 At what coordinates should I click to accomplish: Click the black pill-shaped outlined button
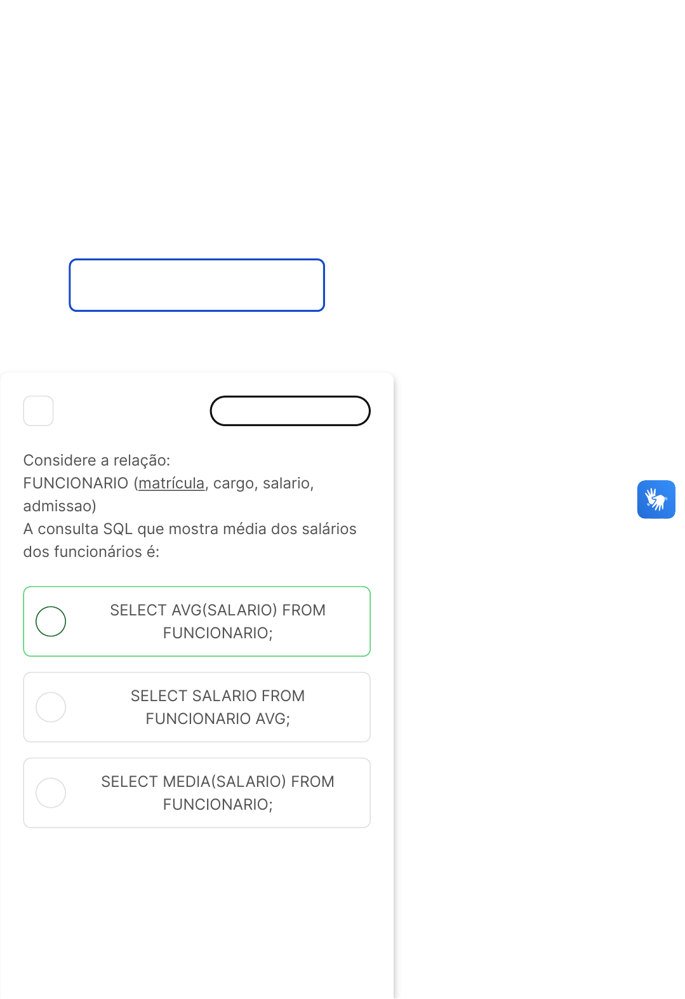click(290, 411)
